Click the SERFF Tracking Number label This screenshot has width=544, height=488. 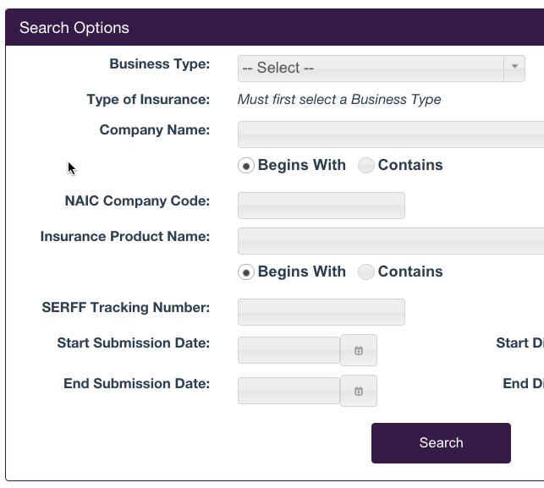[x=125, y=308]
